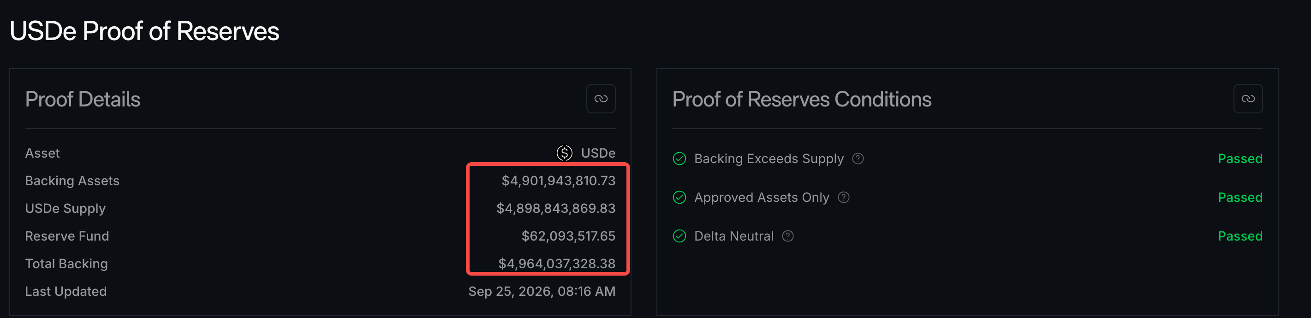Click the Delta Neutral condition text
The width and height of the screenshot is (1311, 318).
734,236
